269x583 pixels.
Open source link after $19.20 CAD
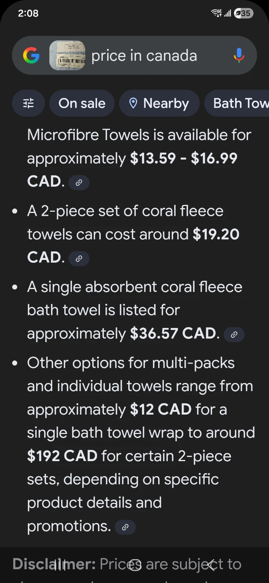[79, 259]
